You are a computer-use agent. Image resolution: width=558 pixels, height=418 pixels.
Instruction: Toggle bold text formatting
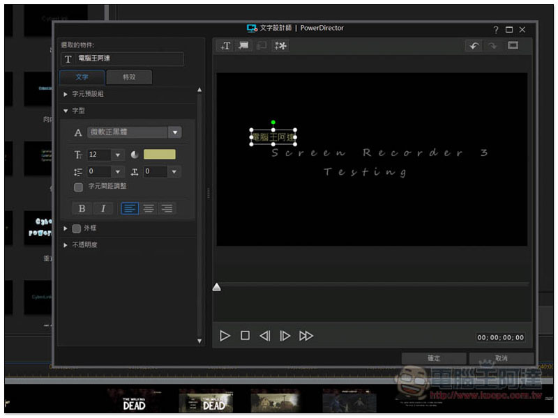coord(82,208)
